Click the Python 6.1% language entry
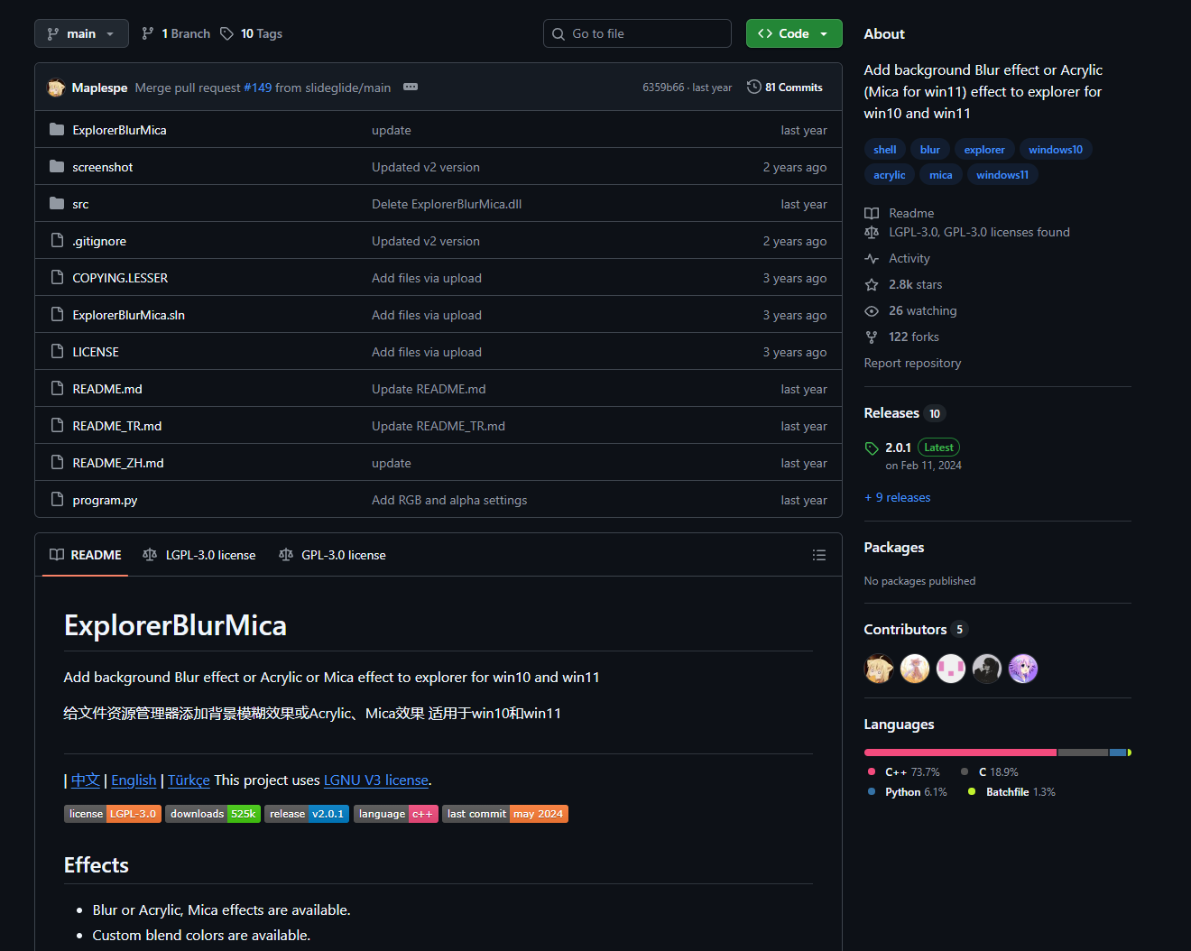Viewport: 1191px width, 951px height. (x=908, y=792)
